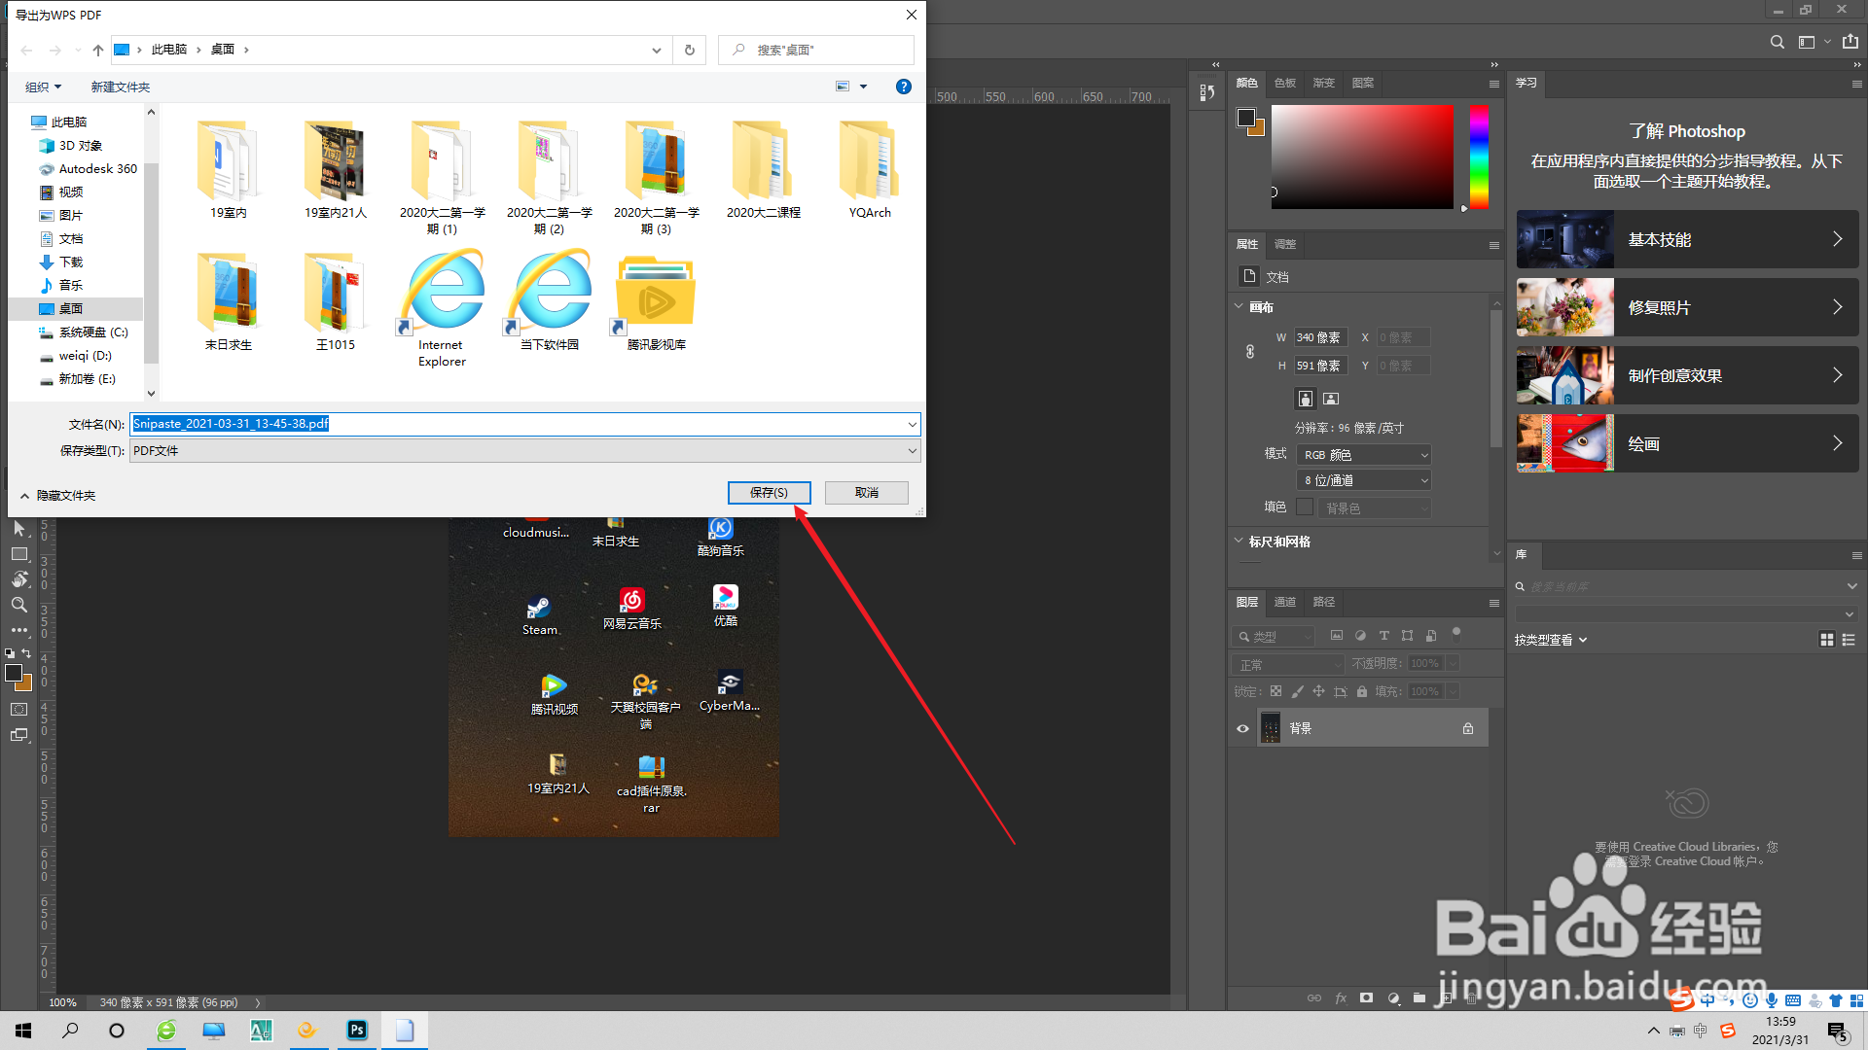
Task: Open the RGB 颜色 mode dropdown
Action: 1366,455
